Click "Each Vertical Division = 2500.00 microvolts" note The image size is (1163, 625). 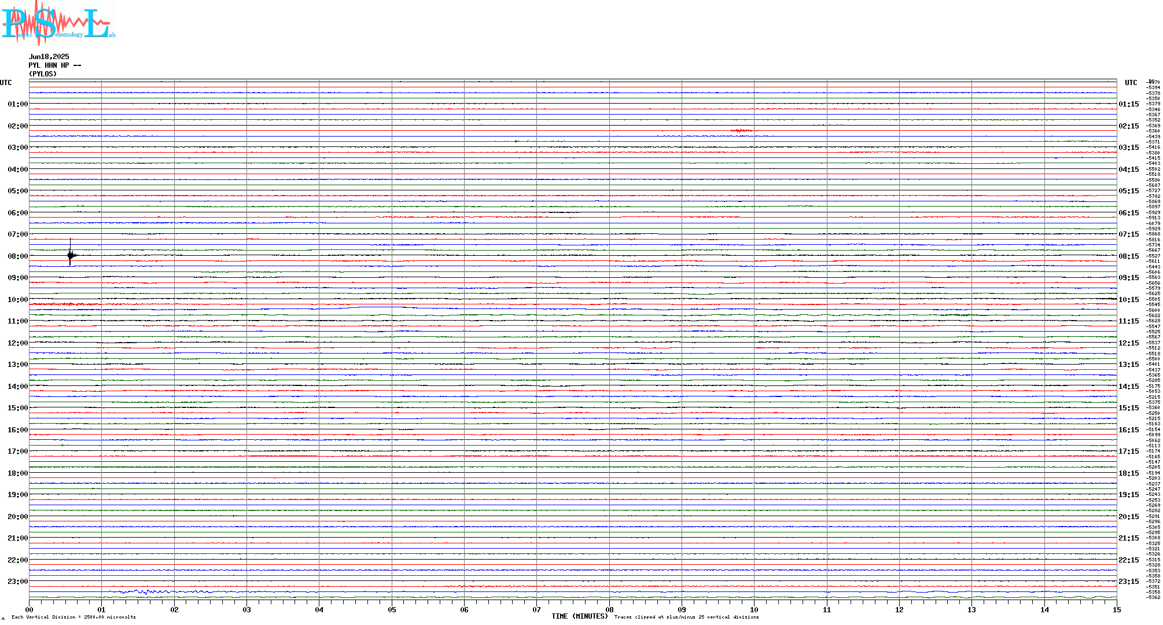[x=73, y=617]
